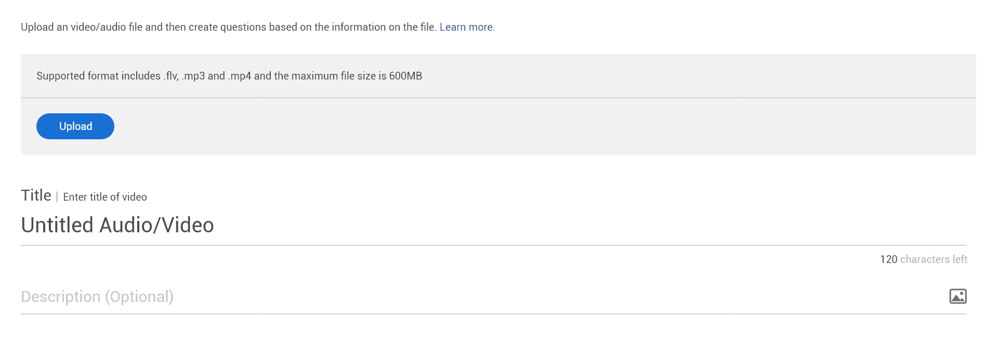
Task: Click the "120" remaining characters number
Action: tap(888, 259)
